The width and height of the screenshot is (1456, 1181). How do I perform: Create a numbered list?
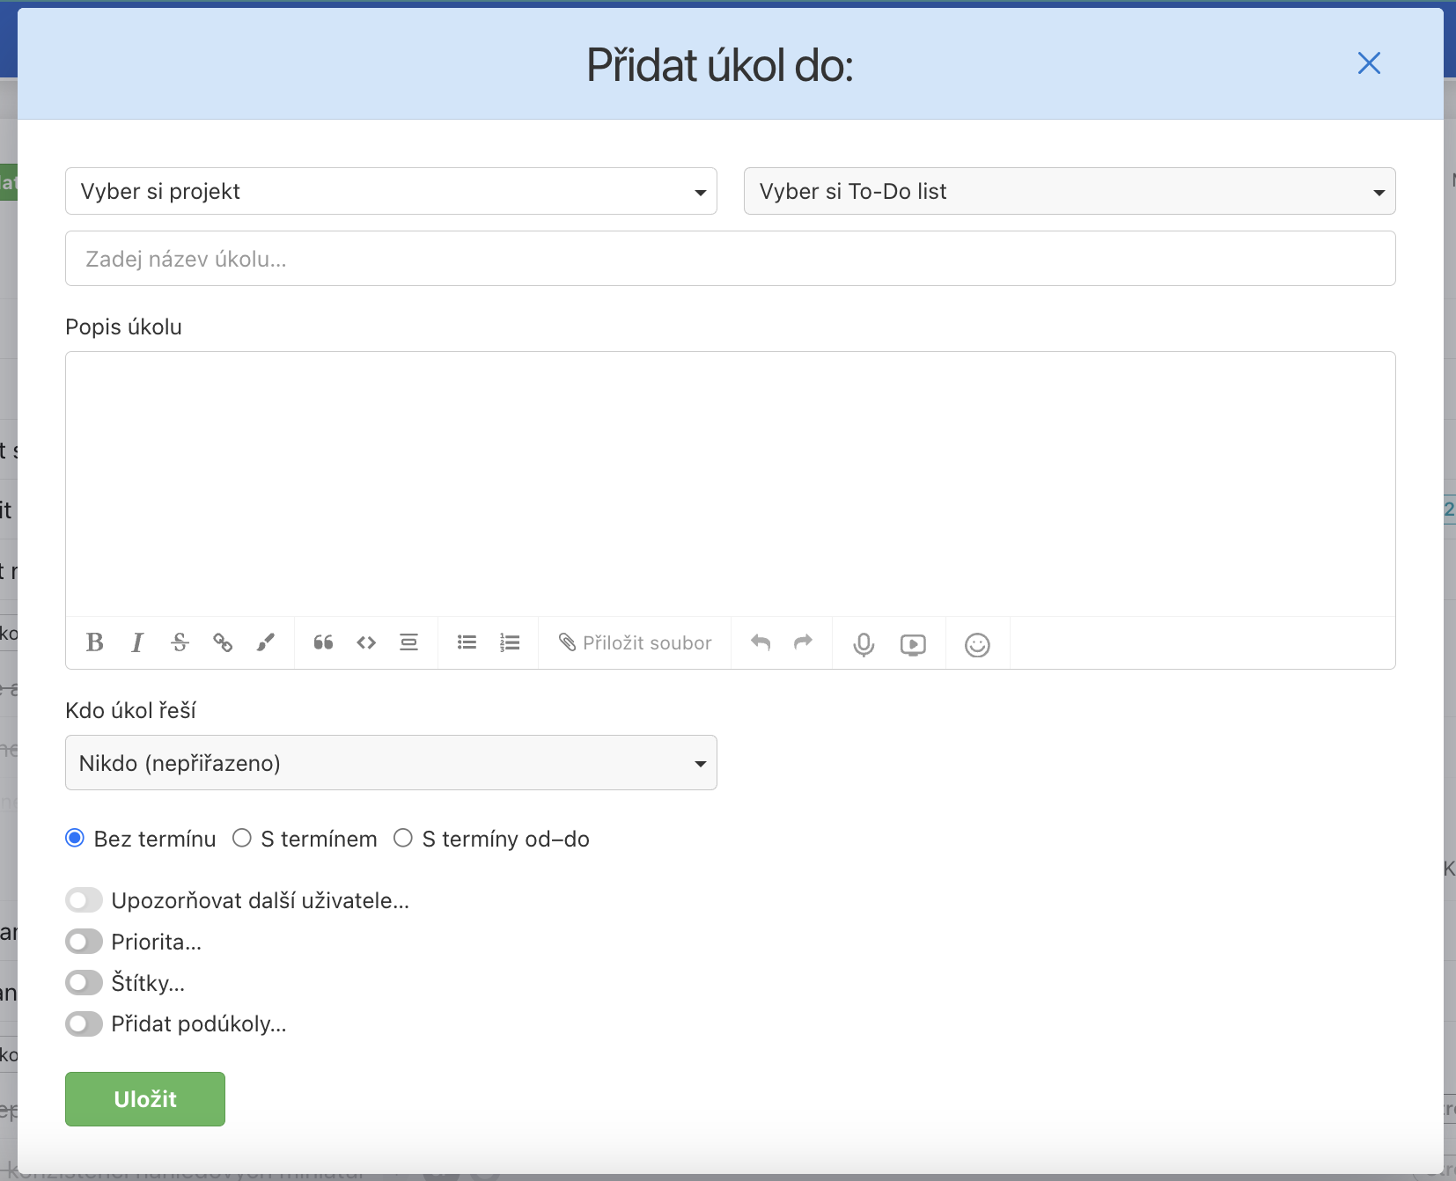[x=510, y=642]
